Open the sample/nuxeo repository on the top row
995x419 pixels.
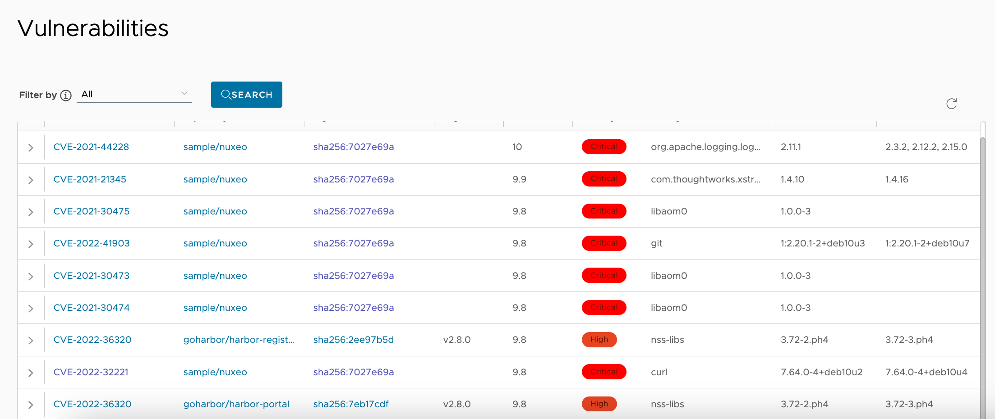215,146
